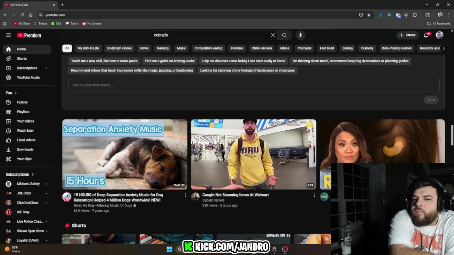Open Midwest Safety subscription

27,184
